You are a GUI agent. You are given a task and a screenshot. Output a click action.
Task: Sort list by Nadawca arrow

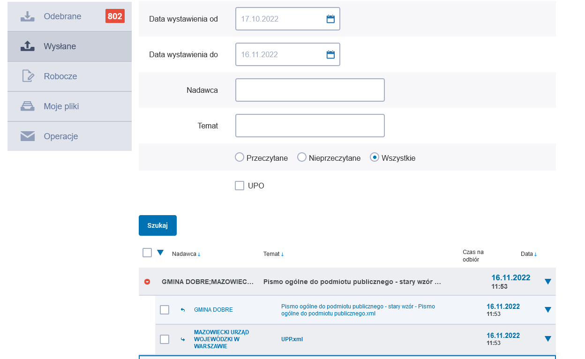[x=199, y=254]
